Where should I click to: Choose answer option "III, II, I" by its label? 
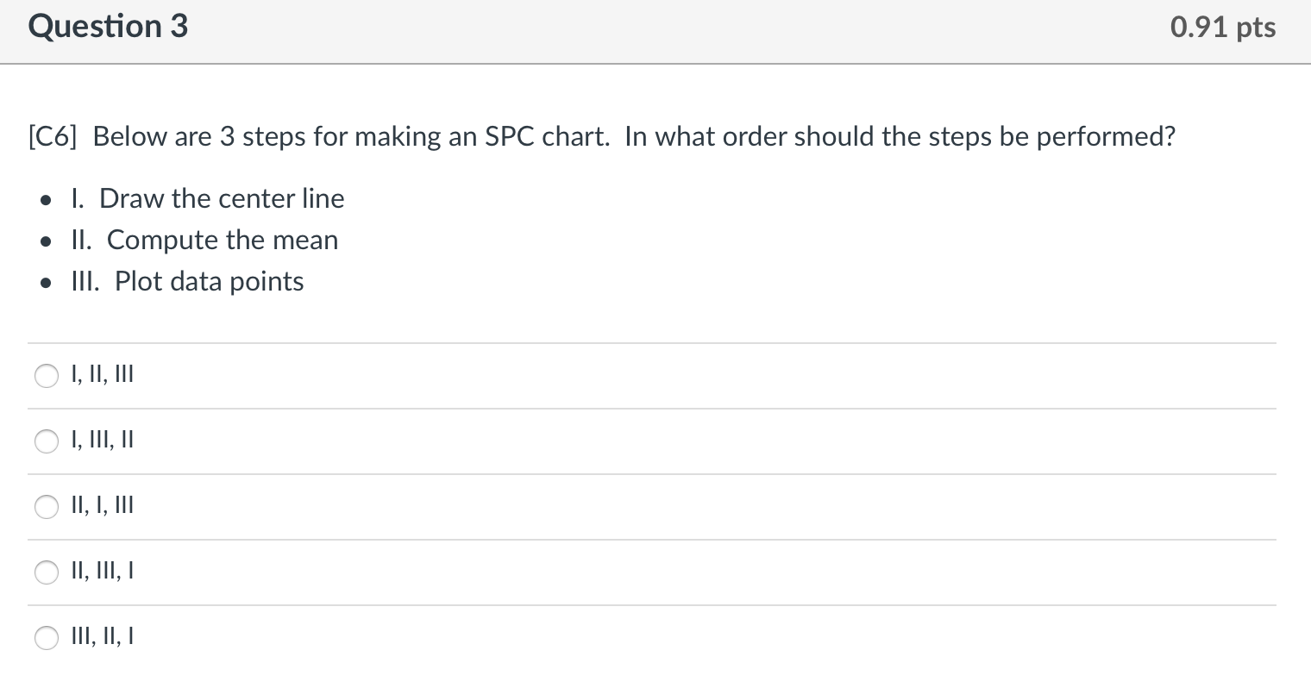pyautogui.click(x=102, y=636)
